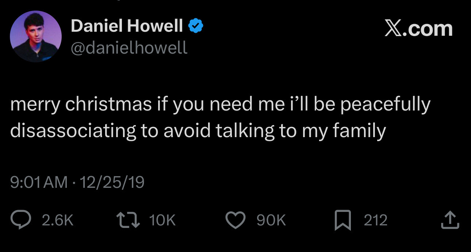Screen dimensions: 471x252
Task: Bookmark this tweet using the bookmark icon
Action: 343,221
